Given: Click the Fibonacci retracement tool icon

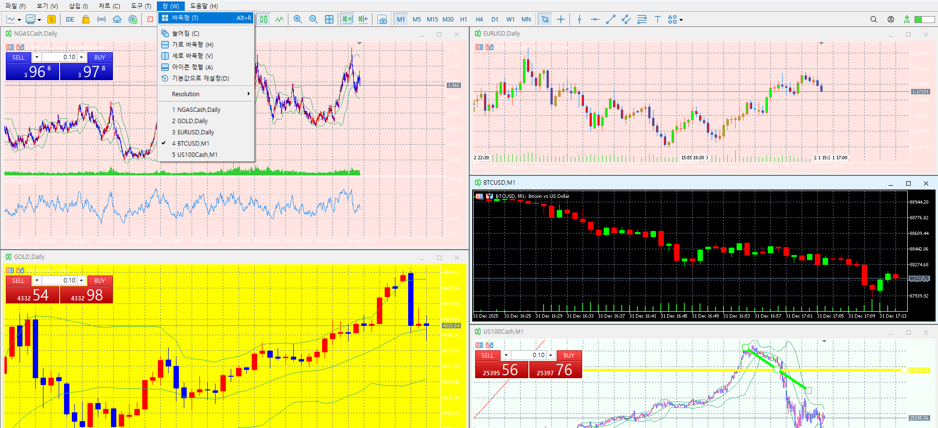Looking at the screenshot, I should pyautogui.click(x=642, y=20).
